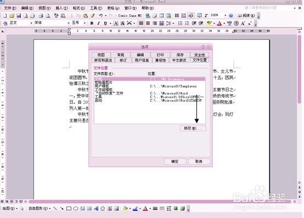Expand the fill color dropdown arrow

(x=130, y=209)
